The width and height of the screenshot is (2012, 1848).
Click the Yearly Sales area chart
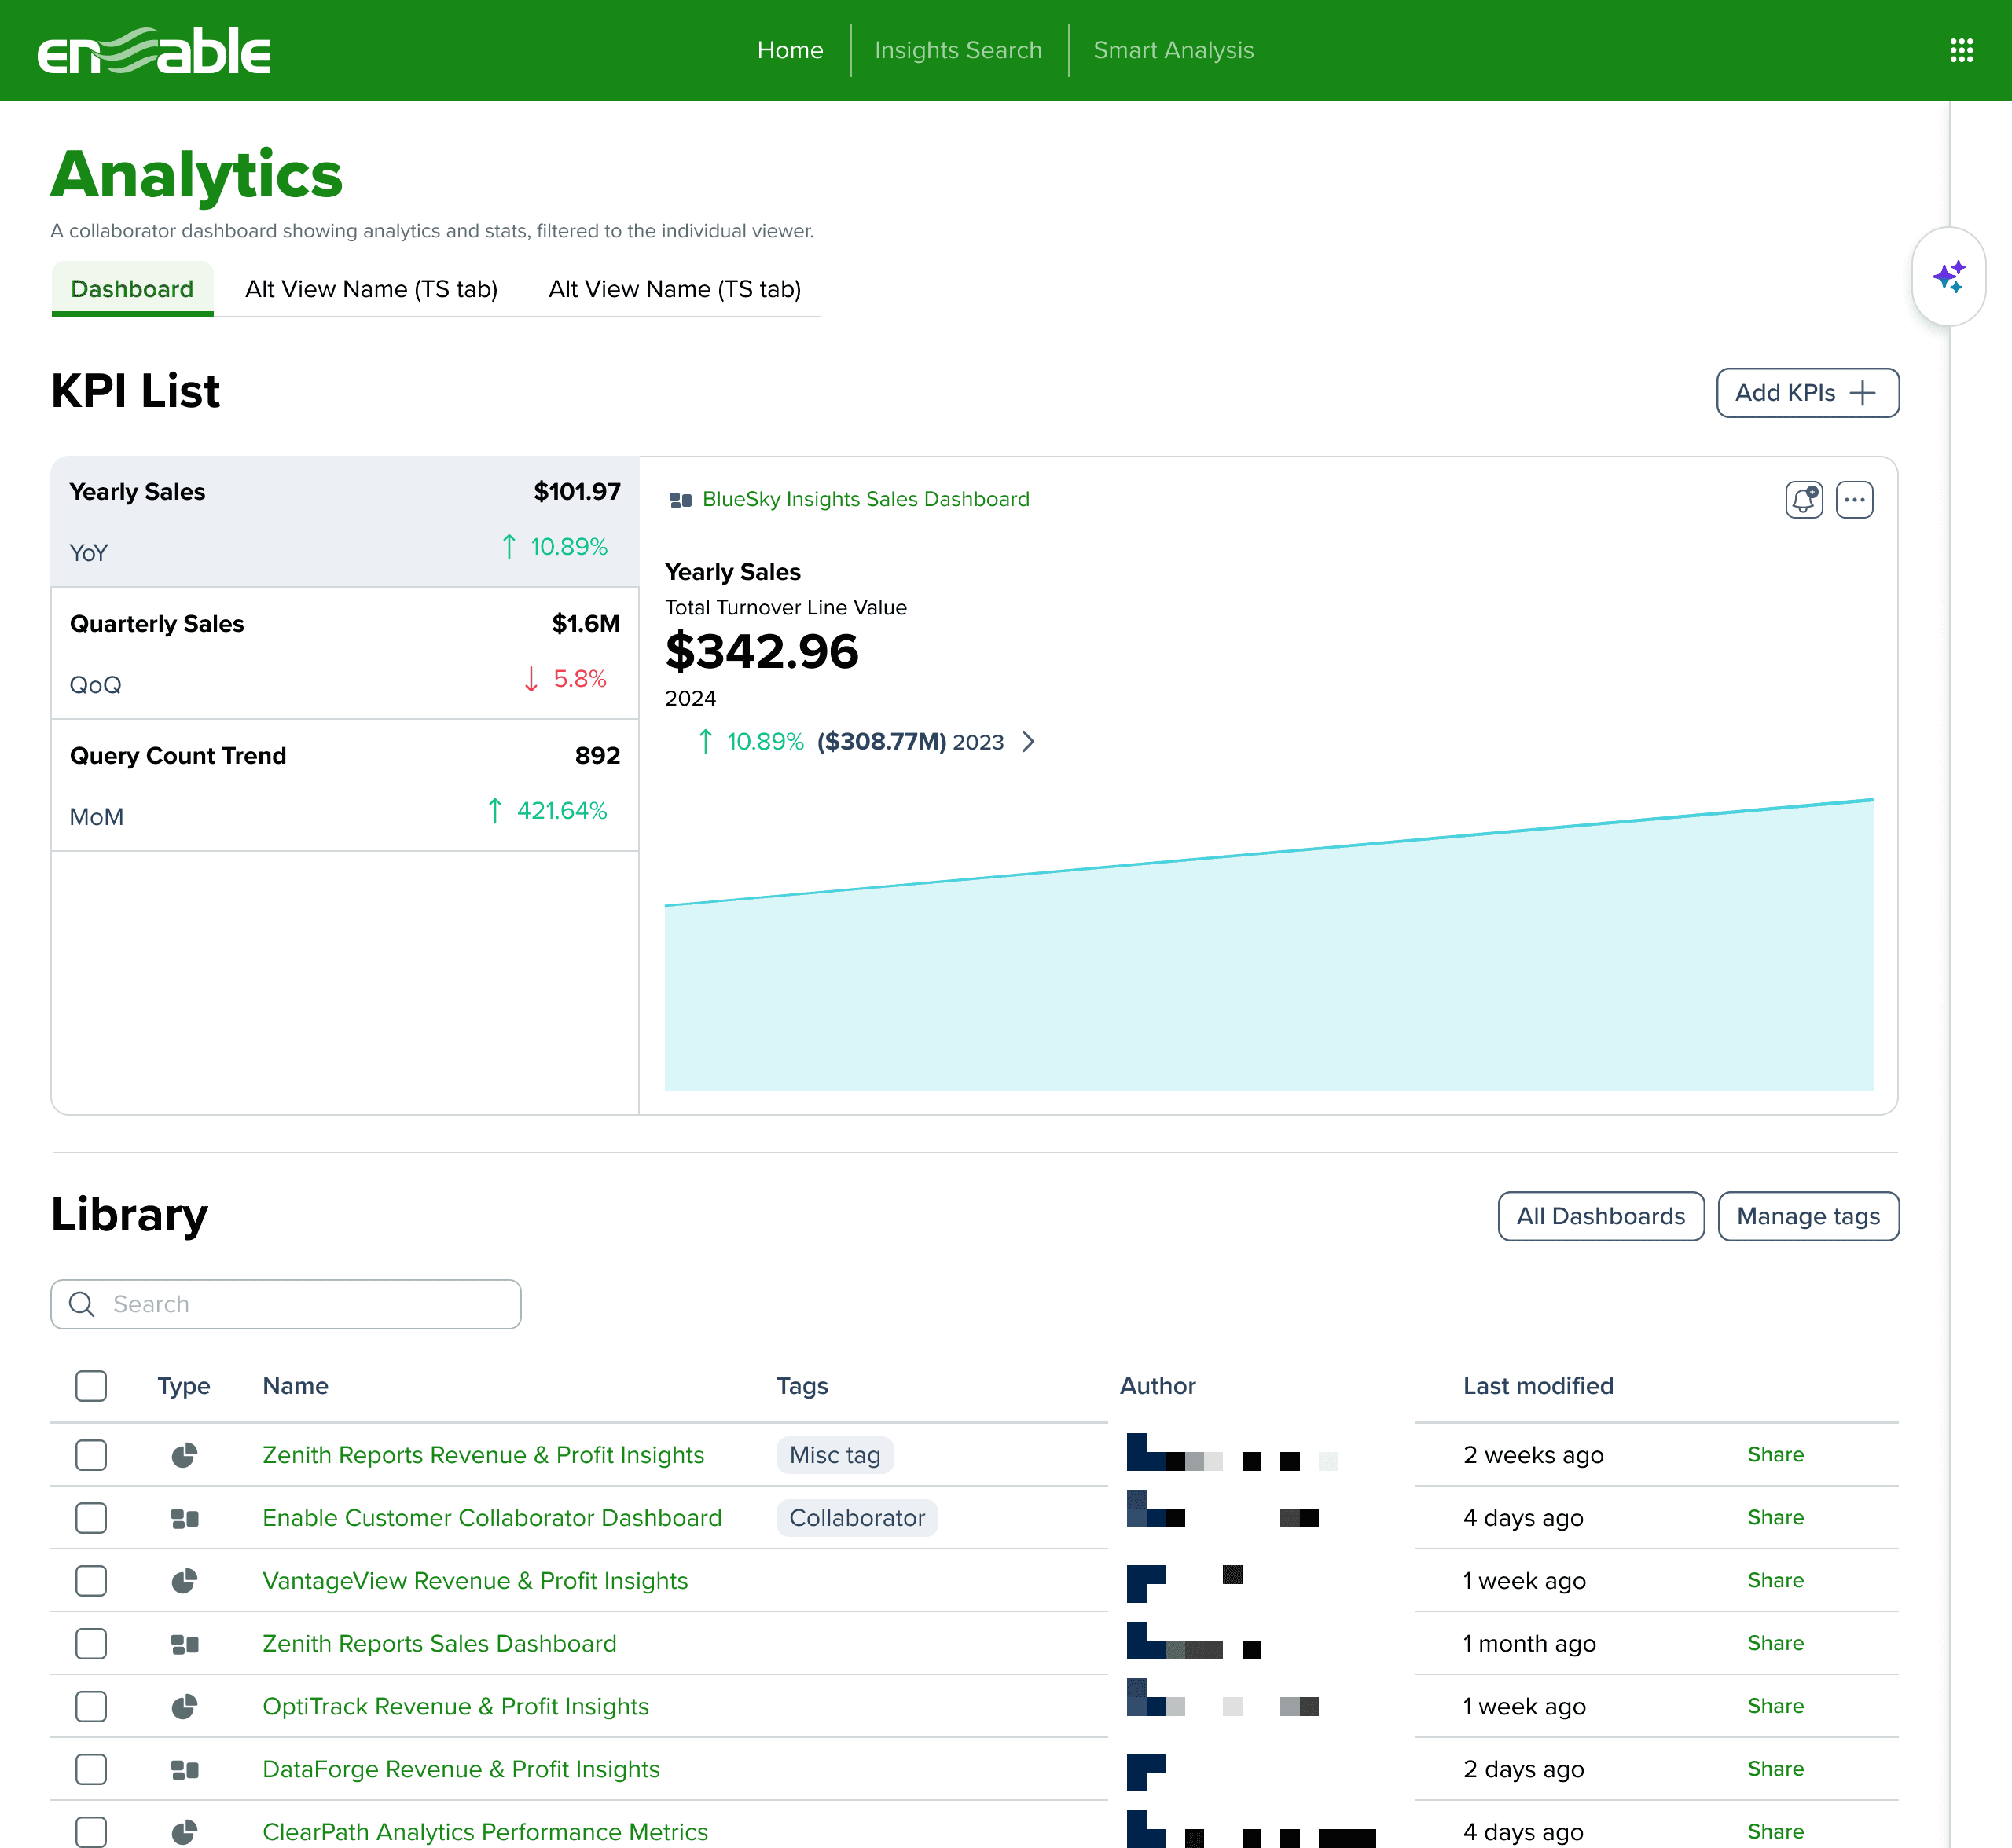point(1269,945)
